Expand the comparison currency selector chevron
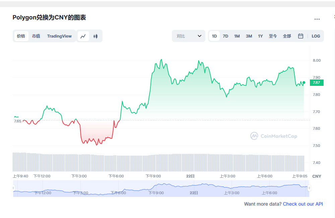Viewport: 335px width, 218px height. (200, 36)
